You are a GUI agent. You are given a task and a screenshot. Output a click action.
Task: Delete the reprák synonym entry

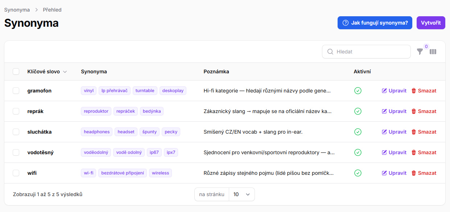424,111
